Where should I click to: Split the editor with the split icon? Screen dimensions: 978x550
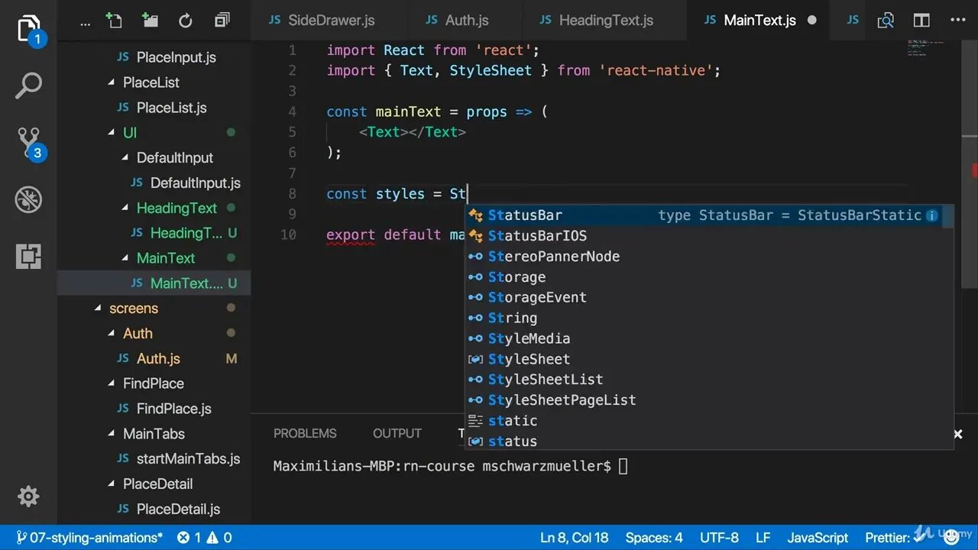point(922,21)
